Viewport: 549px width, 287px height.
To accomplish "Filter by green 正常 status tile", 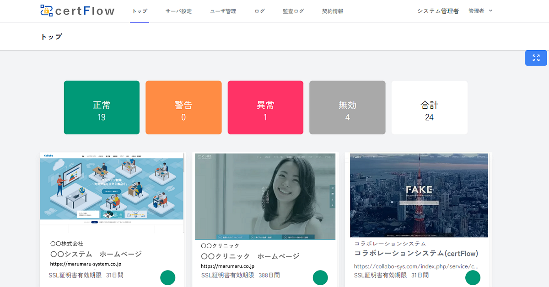I will (x=102, y=108).
